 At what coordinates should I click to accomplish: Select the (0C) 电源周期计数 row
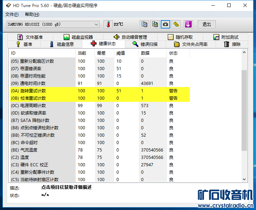[x=100, y=106]
